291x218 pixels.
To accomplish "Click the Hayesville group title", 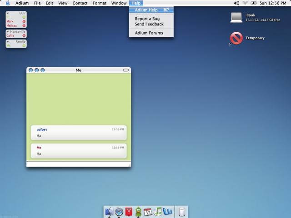I will (18, 32).
